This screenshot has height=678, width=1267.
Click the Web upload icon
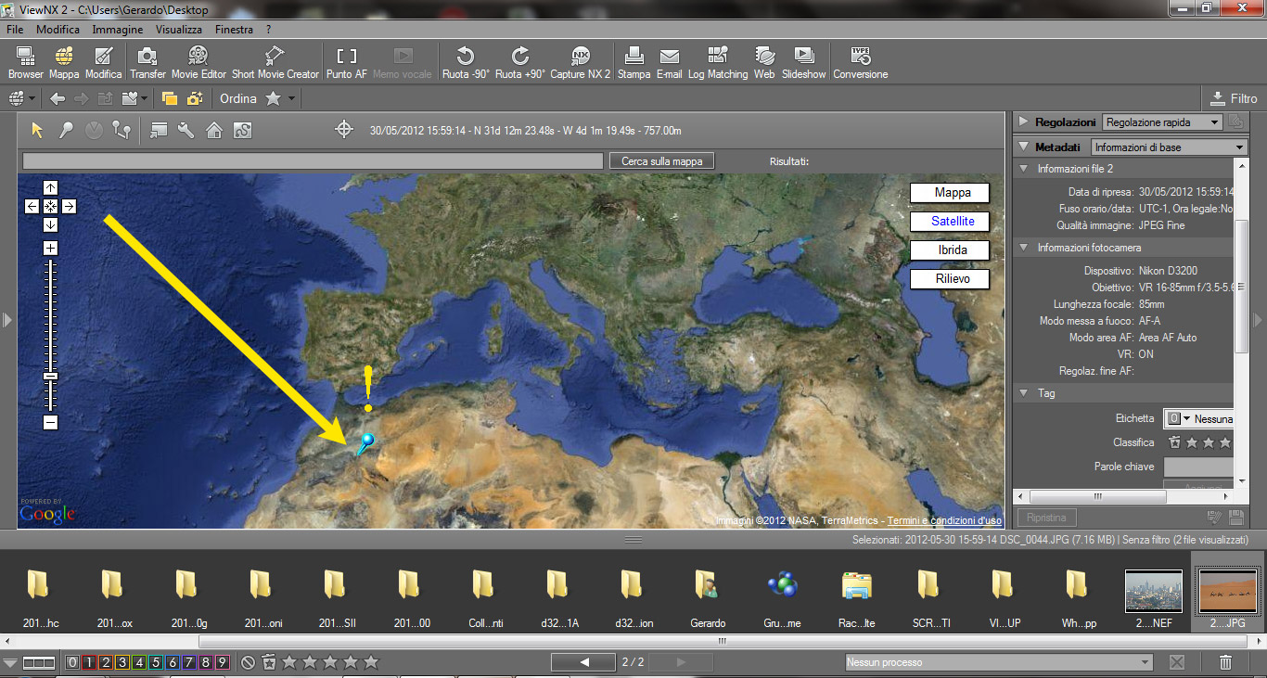(x=764, y=62)
